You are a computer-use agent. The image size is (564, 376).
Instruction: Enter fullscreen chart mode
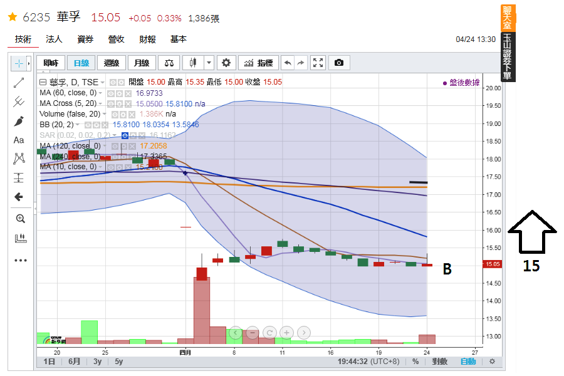pyautogui.click(x=318, y=63)
